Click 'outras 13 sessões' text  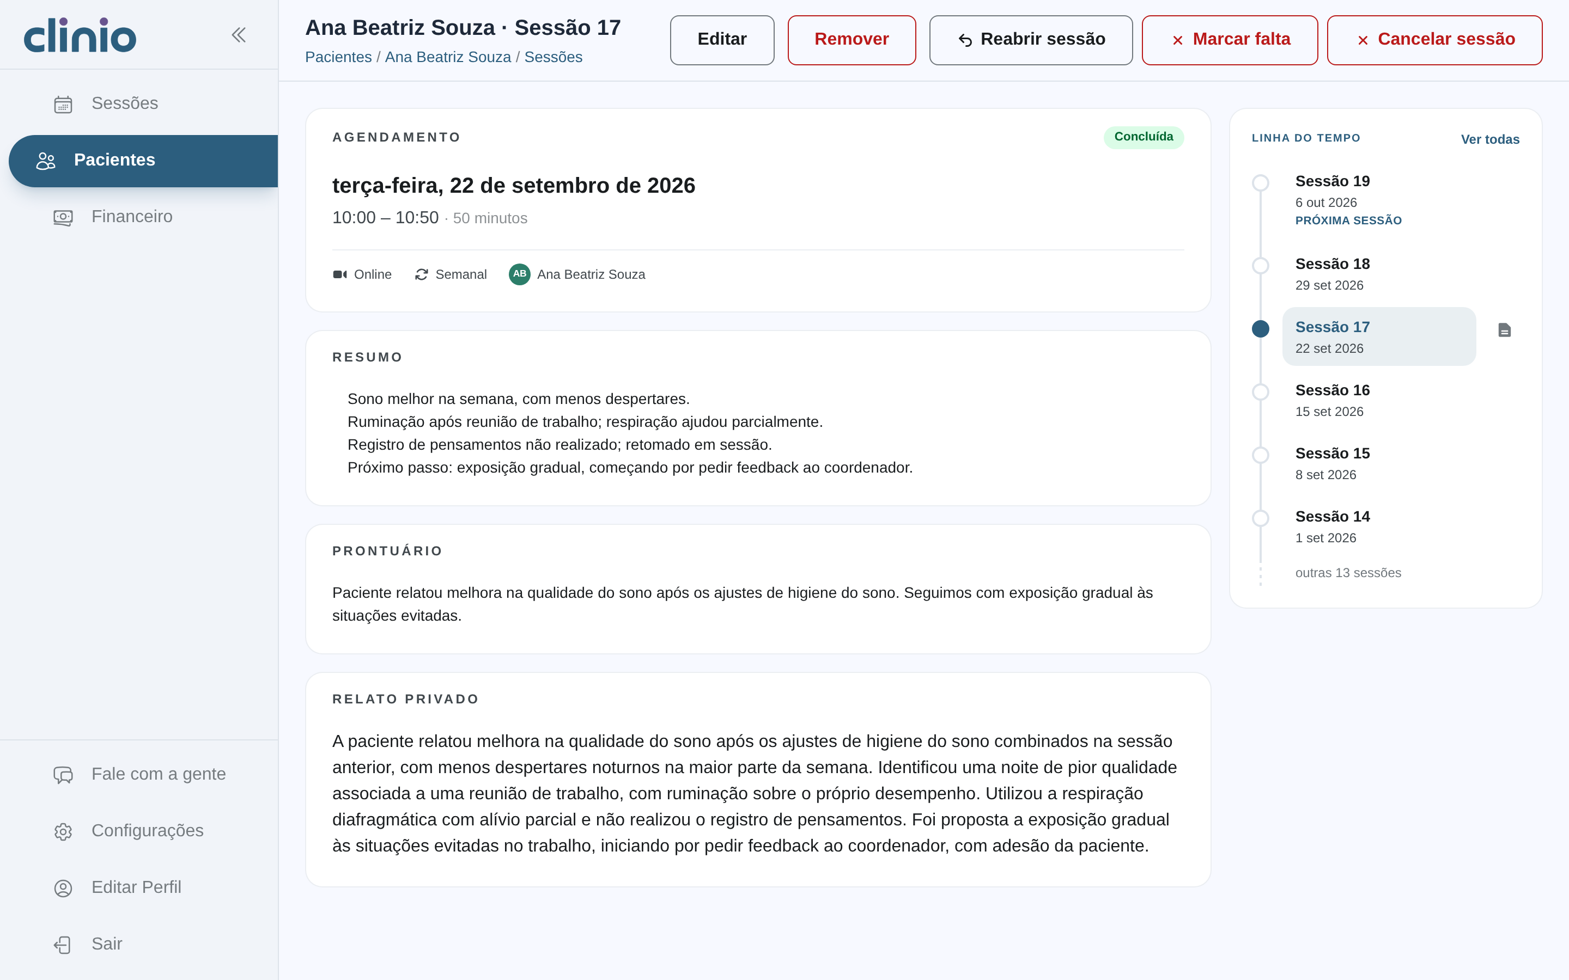[1348, 573]
